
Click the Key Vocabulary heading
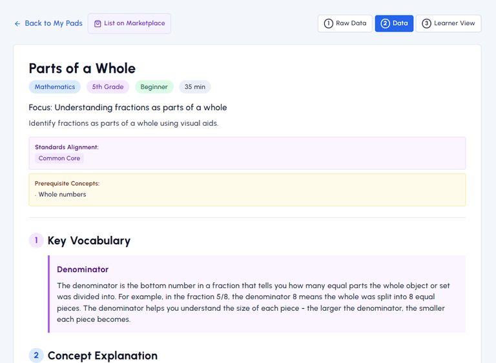pyautogui.click(x=89, y=240)
